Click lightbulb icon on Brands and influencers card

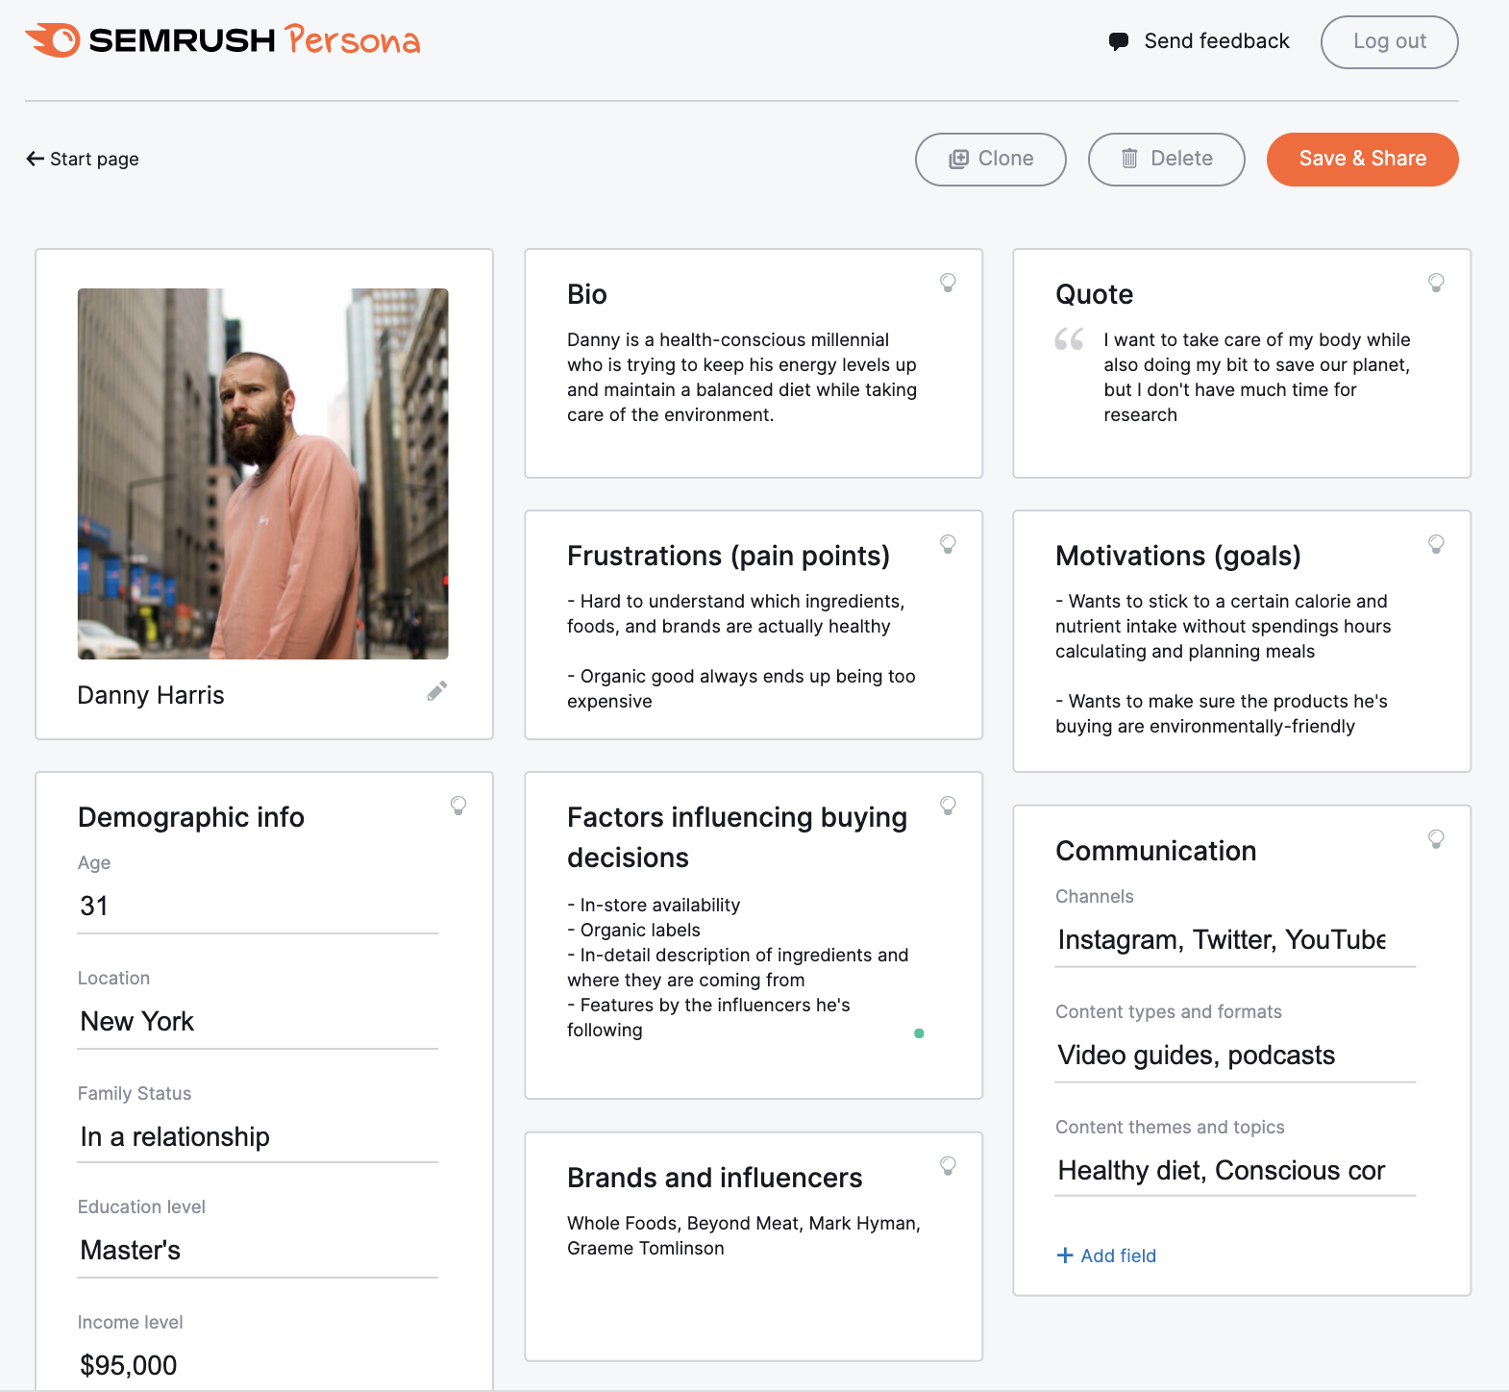pyautogui.click(x=948, y=1166)
